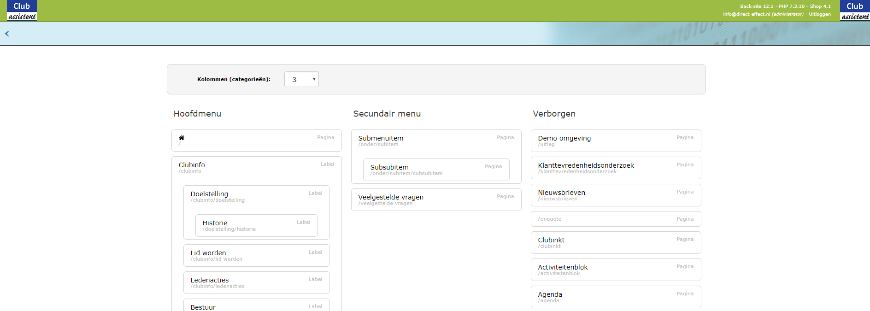Select the Agenda page item
Image resolution: width=870 pixels, height=311 pixels.
550,294
